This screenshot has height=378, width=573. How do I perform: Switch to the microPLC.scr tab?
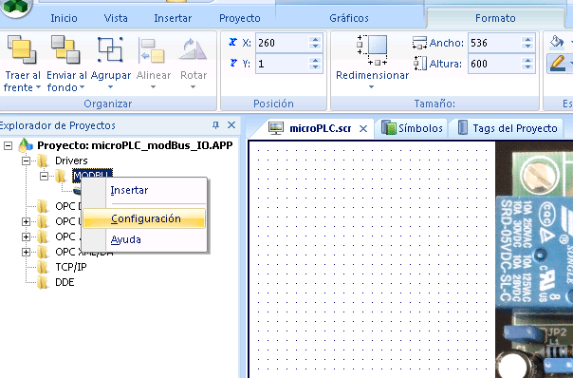[320, 128]
